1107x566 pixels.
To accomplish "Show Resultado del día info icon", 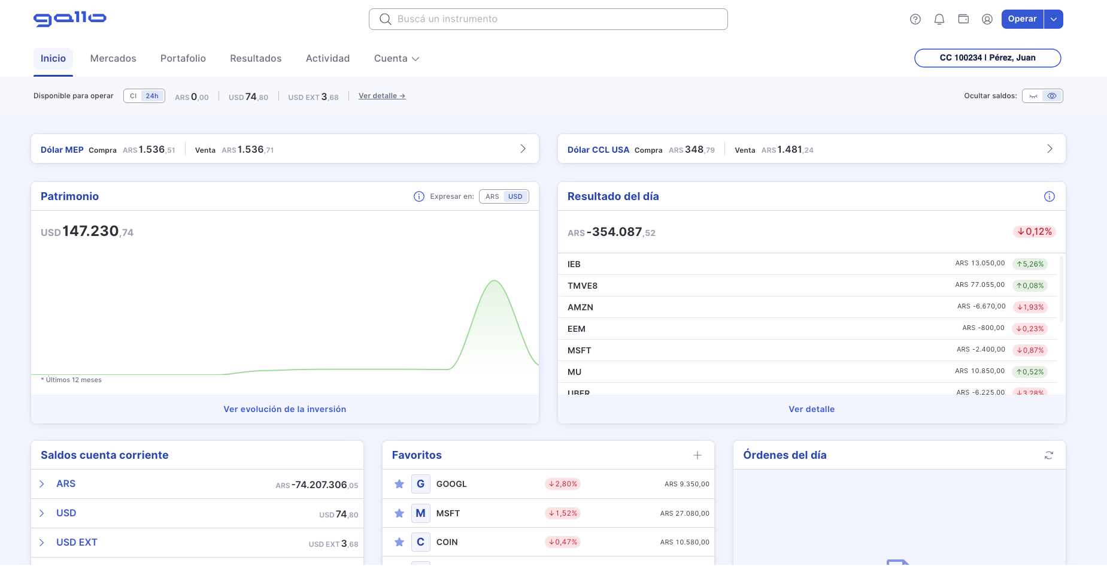I will point(1049,196).
